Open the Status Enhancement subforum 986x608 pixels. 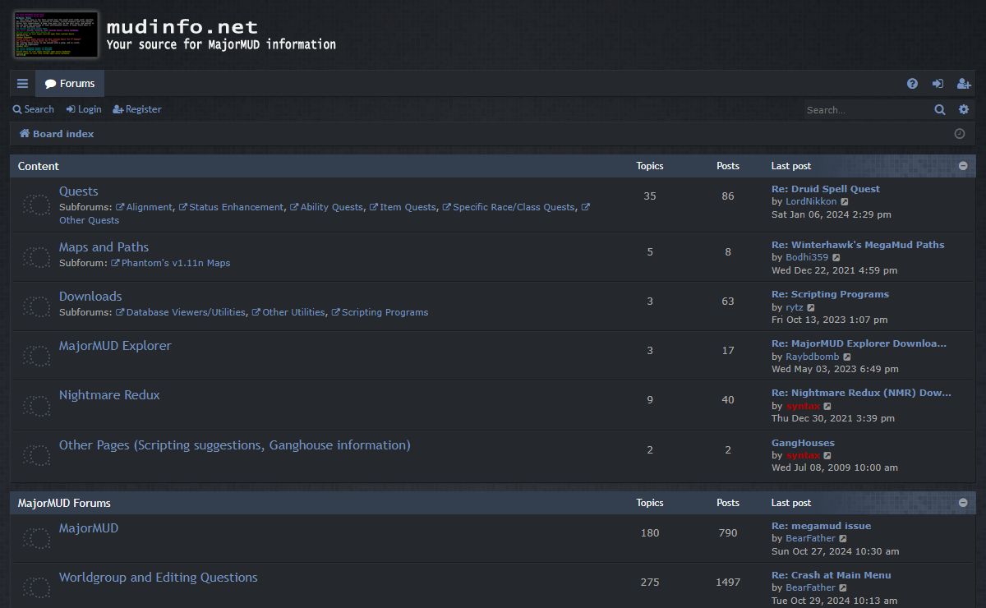click(x=231, y=207)
